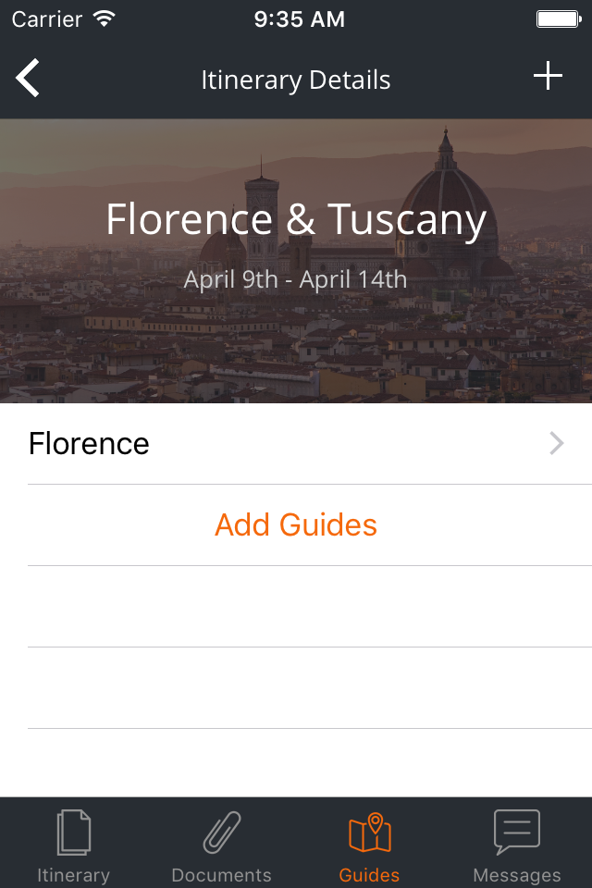Tap the plus icon in the header
The height and width of the screenshot is (888, 592).
click(548, 77)
